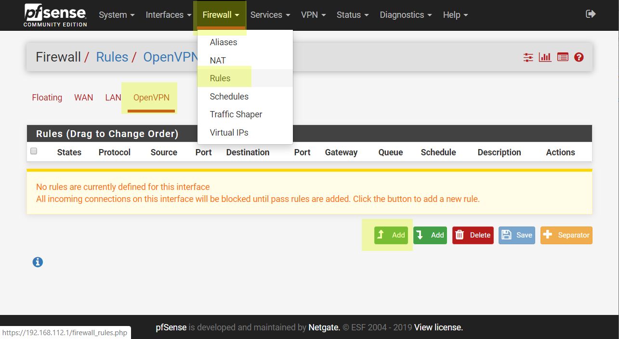Expand the VPN menu
Screen dimensions: 619x339
tap(314, 15)
